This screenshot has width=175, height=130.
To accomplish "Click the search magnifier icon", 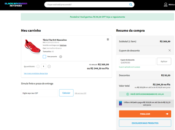I will 131,5.
